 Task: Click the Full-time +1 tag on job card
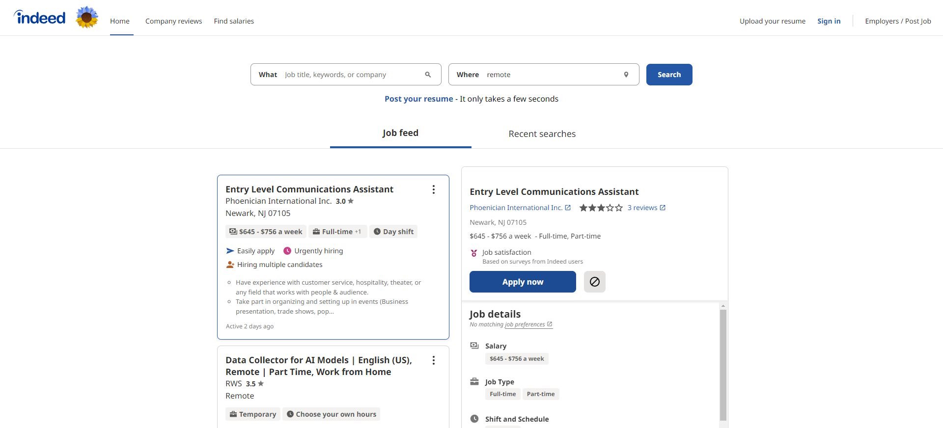(338, 232)
